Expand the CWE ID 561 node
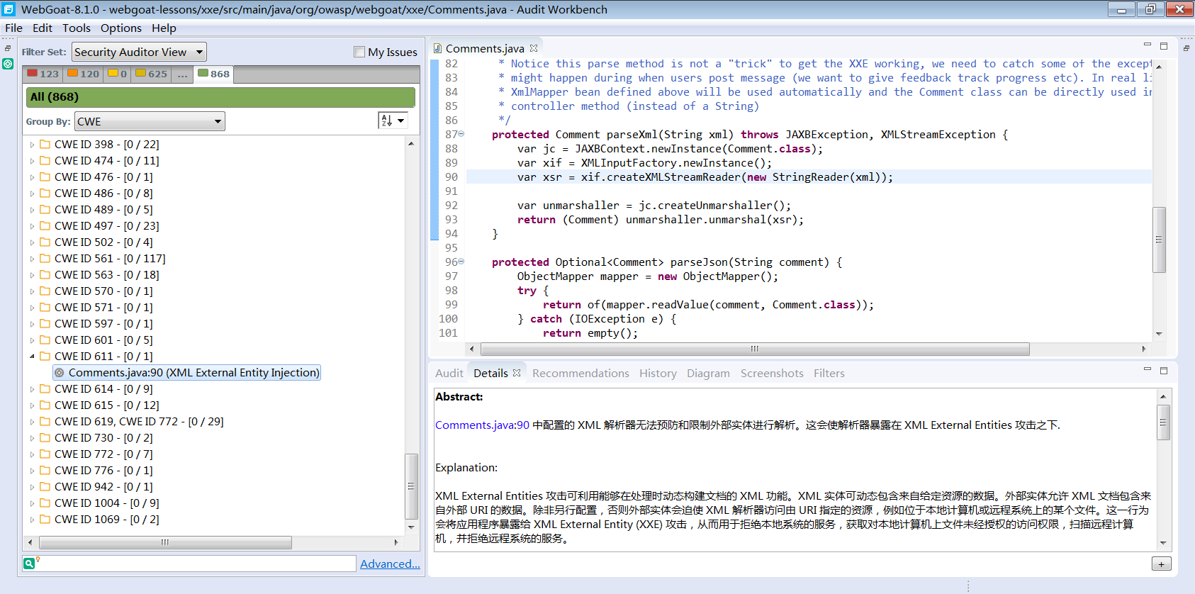The width and height of the screenshot is (1195, 594). 32,258
